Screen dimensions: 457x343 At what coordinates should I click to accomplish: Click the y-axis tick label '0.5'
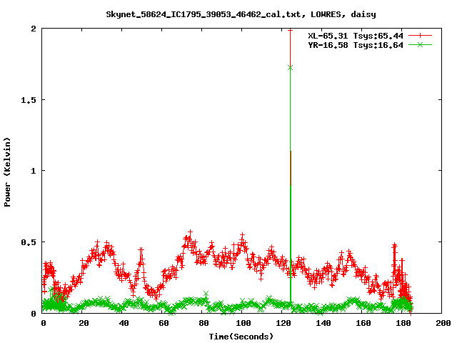pyautogui.click(x=29, y=242)
